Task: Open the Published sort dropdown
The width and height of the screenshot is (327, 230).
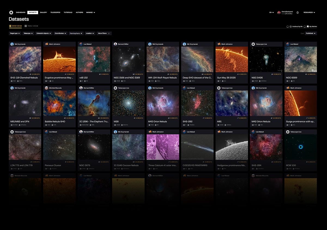Action: pyautogui.click(x=311, y=33)
